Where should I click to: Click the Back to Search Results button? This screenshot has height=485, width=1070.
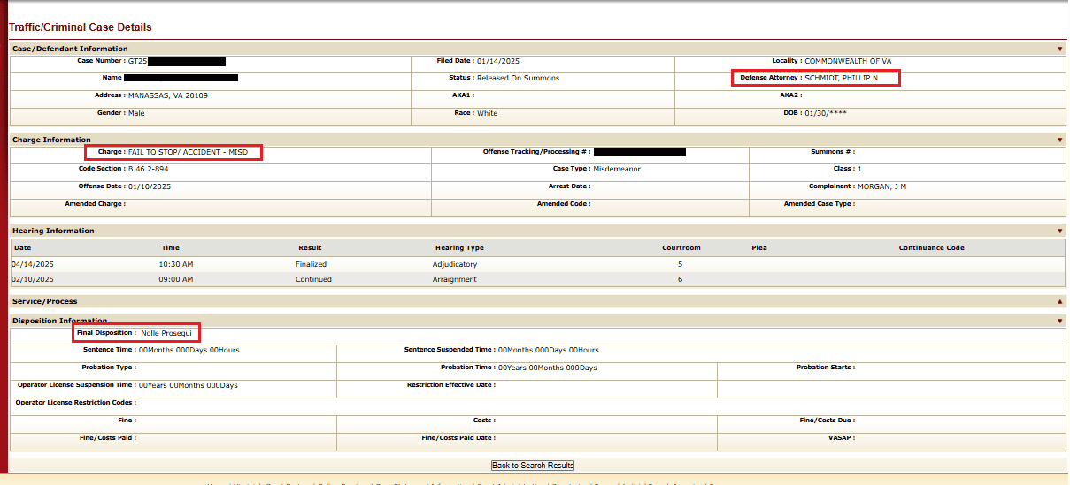(533, 466)
